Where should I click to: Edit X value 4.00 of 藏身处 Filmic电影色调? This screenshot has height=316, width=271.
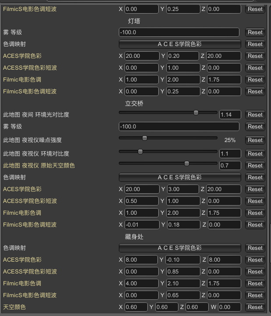pyautogui.click(x=142, y=284)
